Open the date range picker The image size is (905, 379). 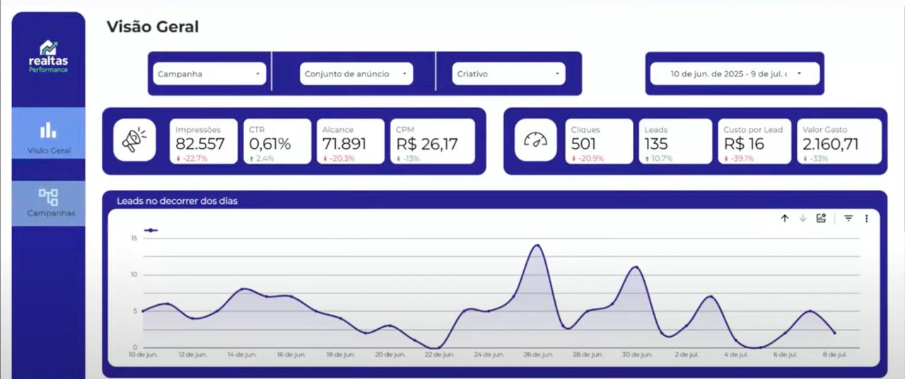pyautogui.click(x=735, y=73)
